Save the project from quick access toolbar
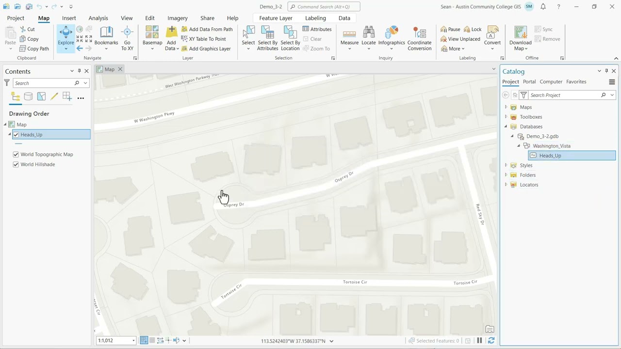Viewport: 621px width, 349px height. coord(29,7)
